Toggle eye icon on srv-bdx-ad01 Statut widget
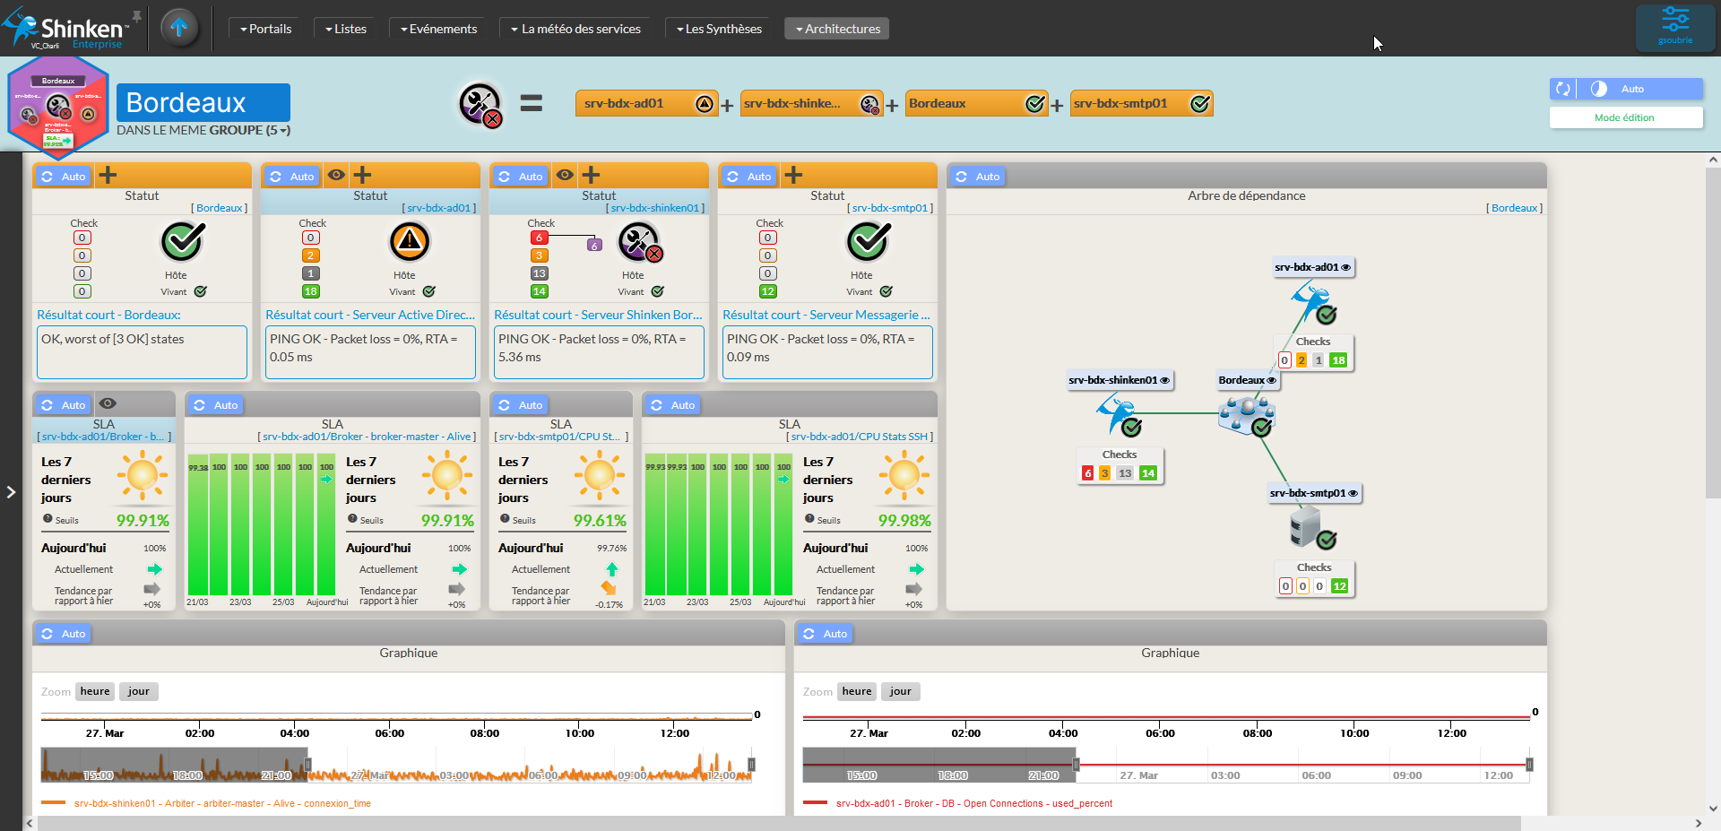Image resolution: width=1721 pixels, height=831 pixels. click(x=336, y=176)
